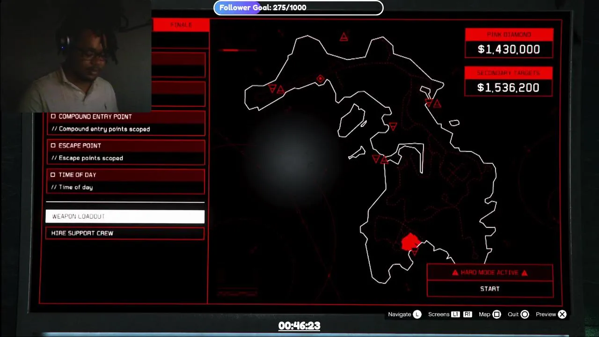599x337 pixels.
Task: Click the Quit label text
Action: click(513, 315)
